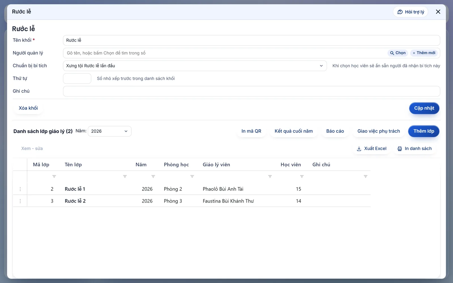Focus the Người quản lý search field

(225, 53)
